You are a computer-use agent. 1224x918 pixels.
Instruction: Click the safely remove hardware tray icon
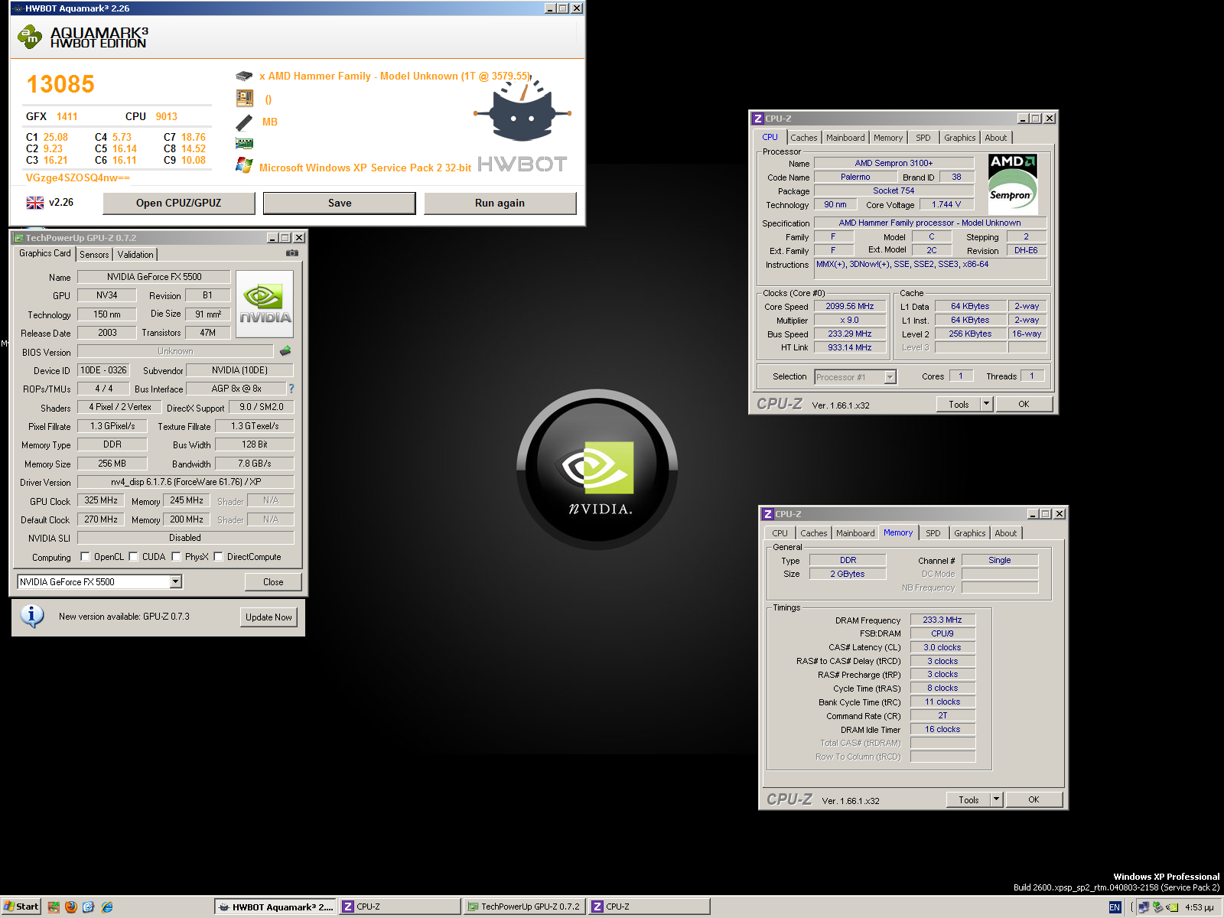(1158, 907)
